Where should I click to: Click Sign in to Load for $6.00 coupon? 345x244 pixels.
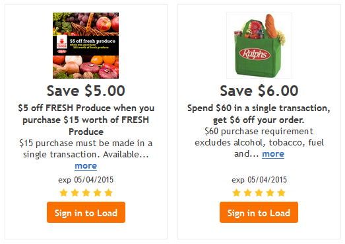tap(259, 212)
